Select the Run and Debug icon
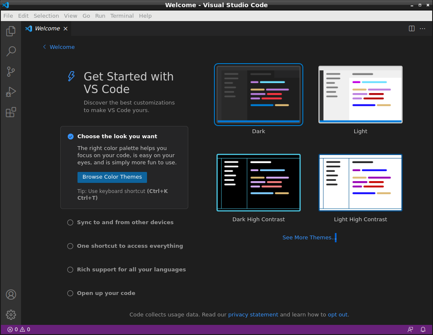 coord(11,91)
